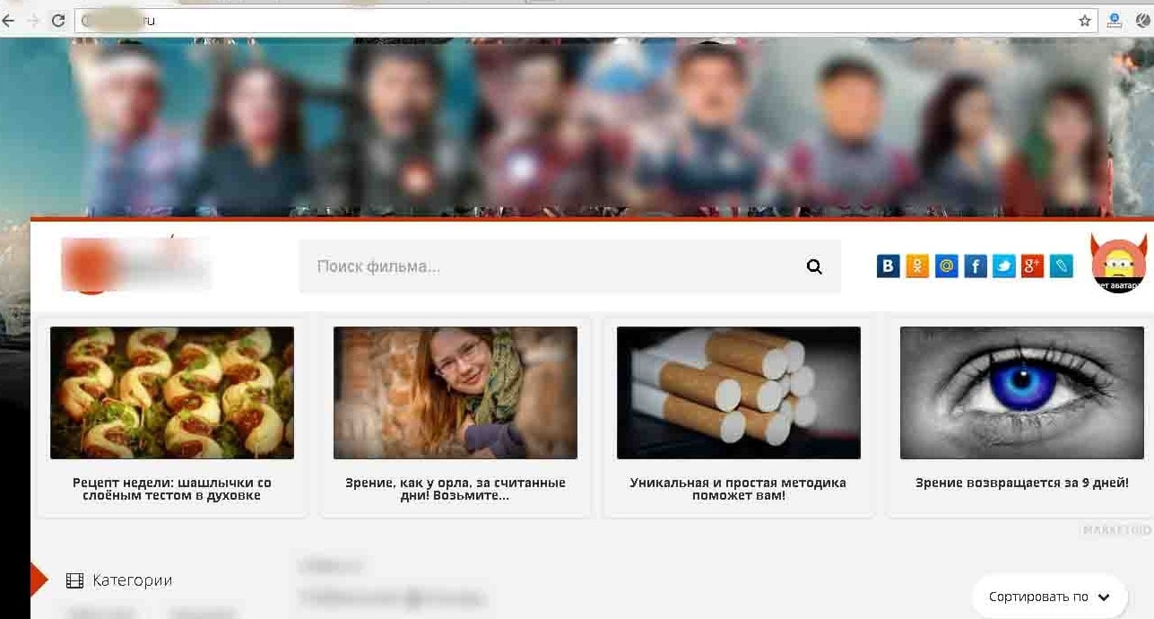The width and height of the screenshot is (1154, 619).
Task: Open the Odnoklassniki orange icon
Action: point(917,266)
